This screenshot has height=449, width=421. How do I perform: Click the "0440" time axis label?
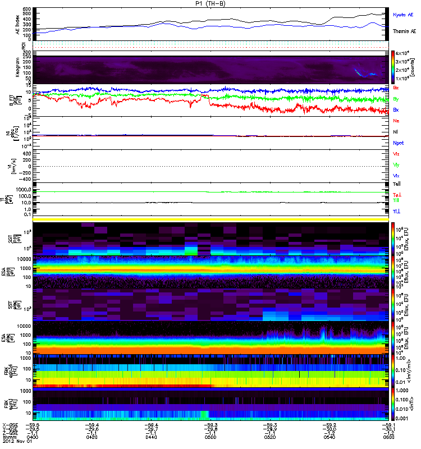[x=151, y=437]
